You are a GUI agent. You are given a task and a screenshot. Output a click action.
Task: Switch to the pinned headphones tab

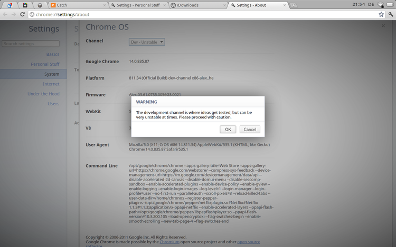40,5
